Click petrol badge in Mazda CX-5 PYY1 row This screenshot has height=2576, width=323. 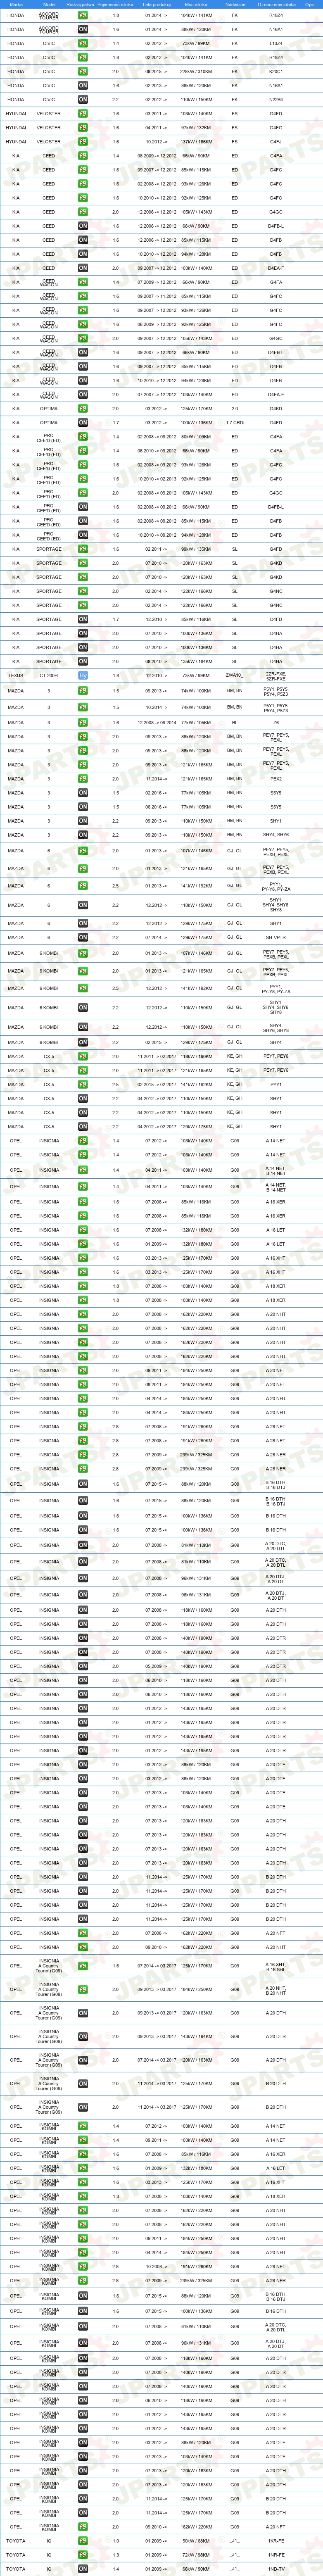[x=83, y=1085]
